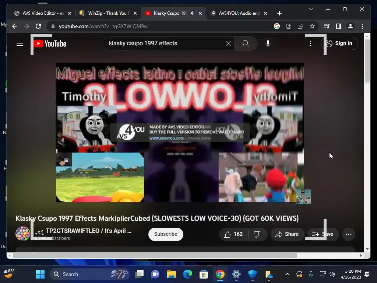Screen dimensions: 377x283
Task: Click the URL in the address bar
Action: click(103, 26)
